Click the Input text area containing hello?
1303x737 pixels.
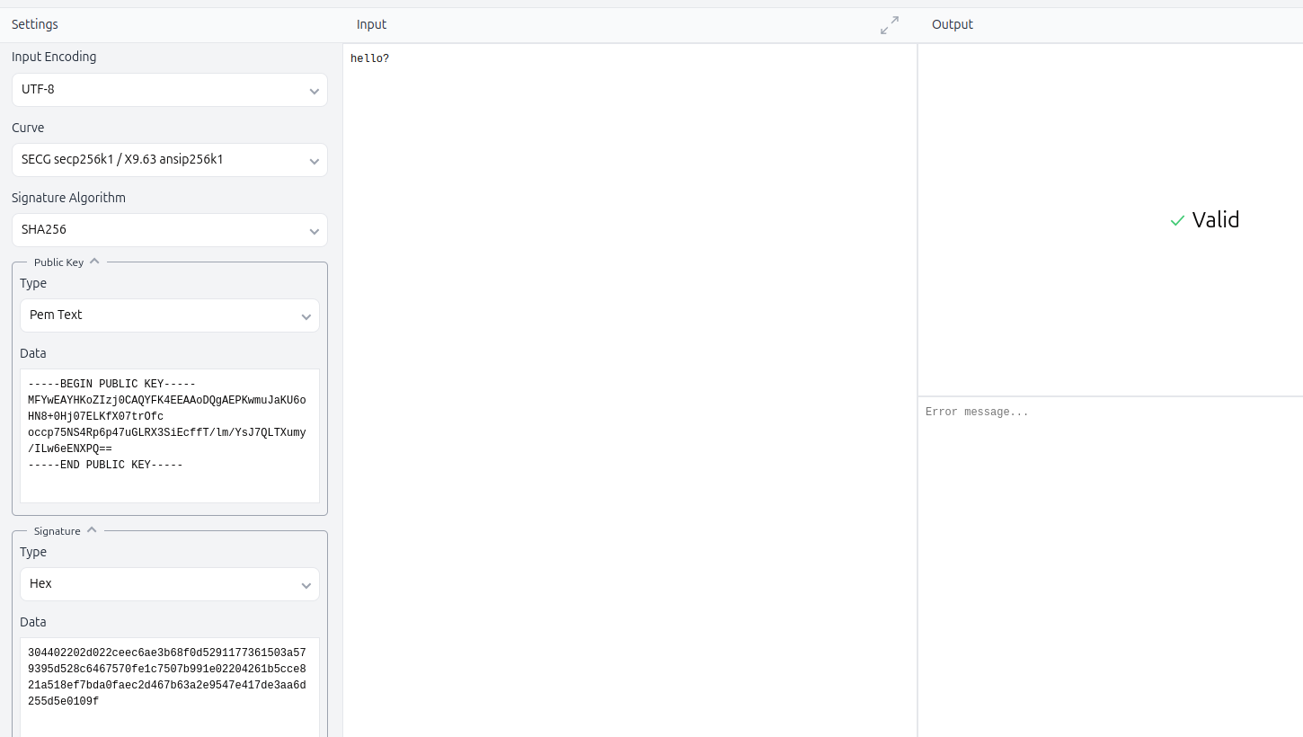(630, 390)
